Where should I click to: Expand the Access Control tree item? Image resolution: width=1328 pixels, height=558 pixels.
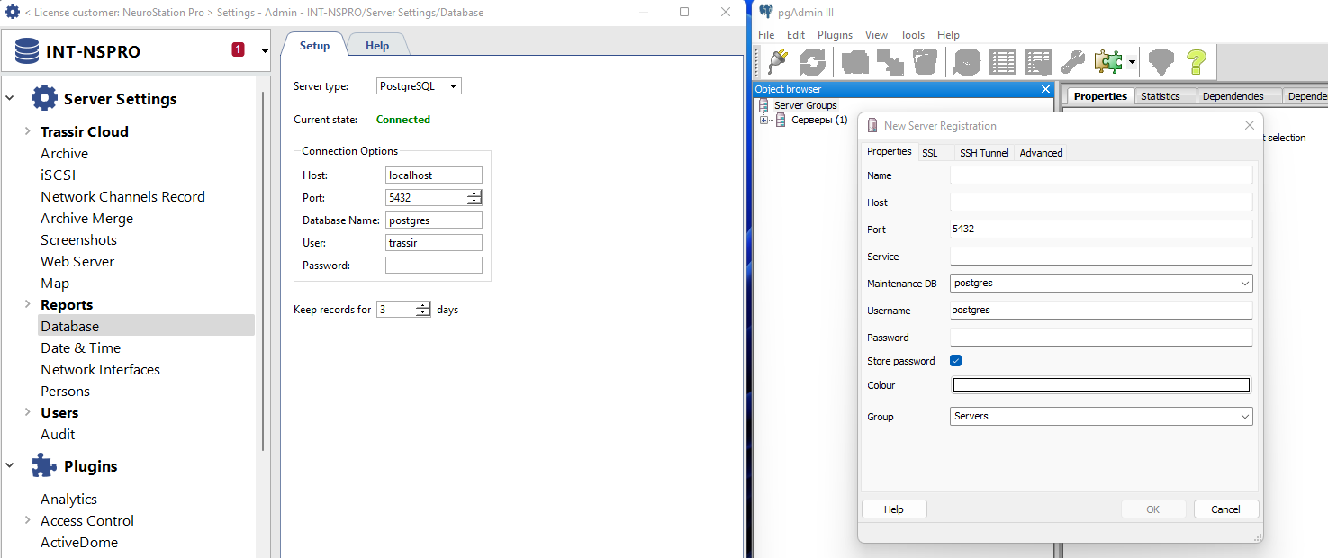28,520
